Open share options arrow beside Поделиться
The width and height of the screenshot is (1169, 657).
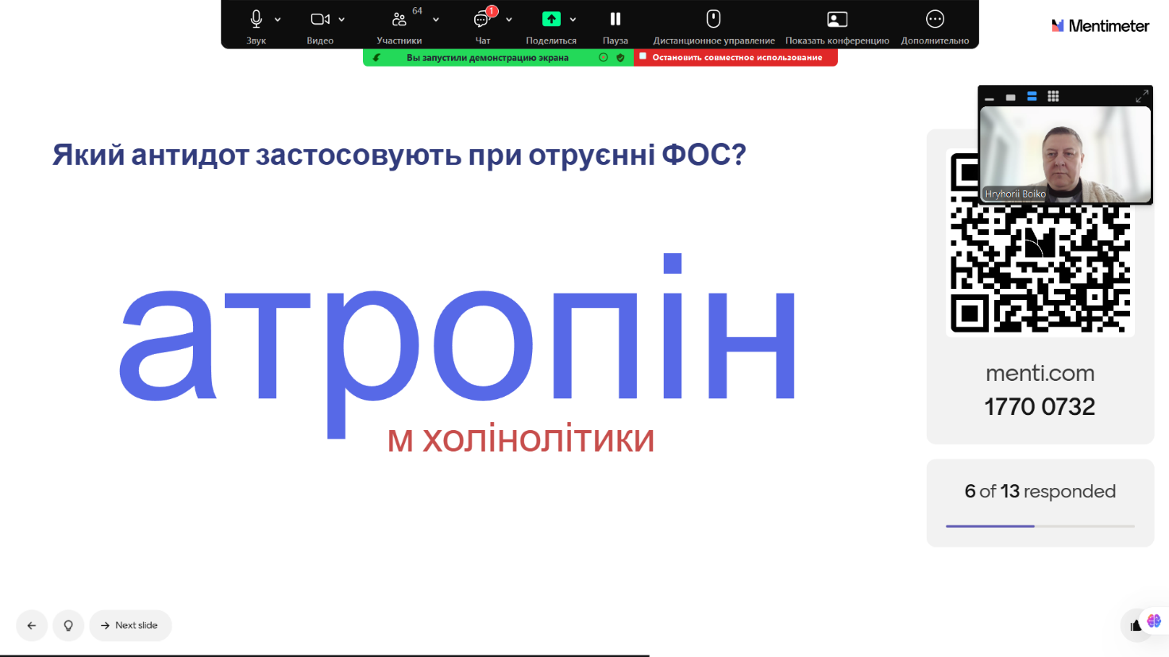[x=573, y=20]
